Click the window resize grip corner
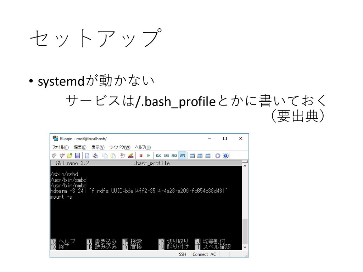Viewport: 363px width, 272px height. point(247,255)
